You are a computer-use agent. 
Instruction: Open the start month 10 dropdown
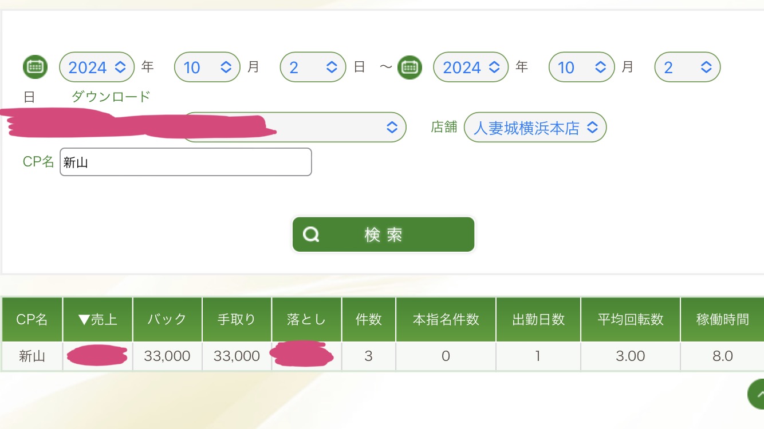pos(207,67)
